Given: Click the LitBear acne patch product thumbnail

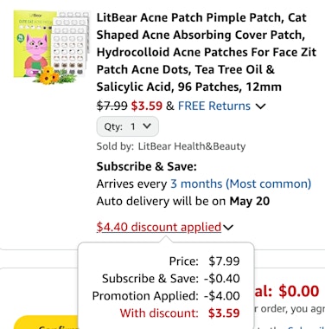Looking at the screenshot, I should [52, 47].
